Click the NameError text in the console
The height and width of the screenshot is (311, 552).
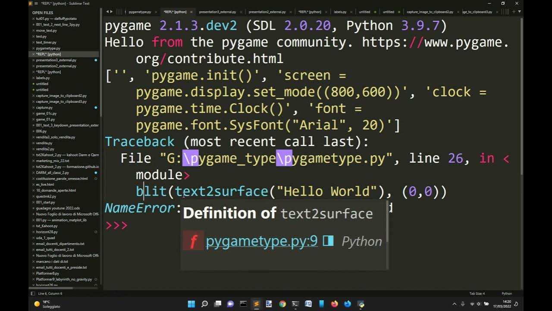pyautogui.click(x=139, y=208)
